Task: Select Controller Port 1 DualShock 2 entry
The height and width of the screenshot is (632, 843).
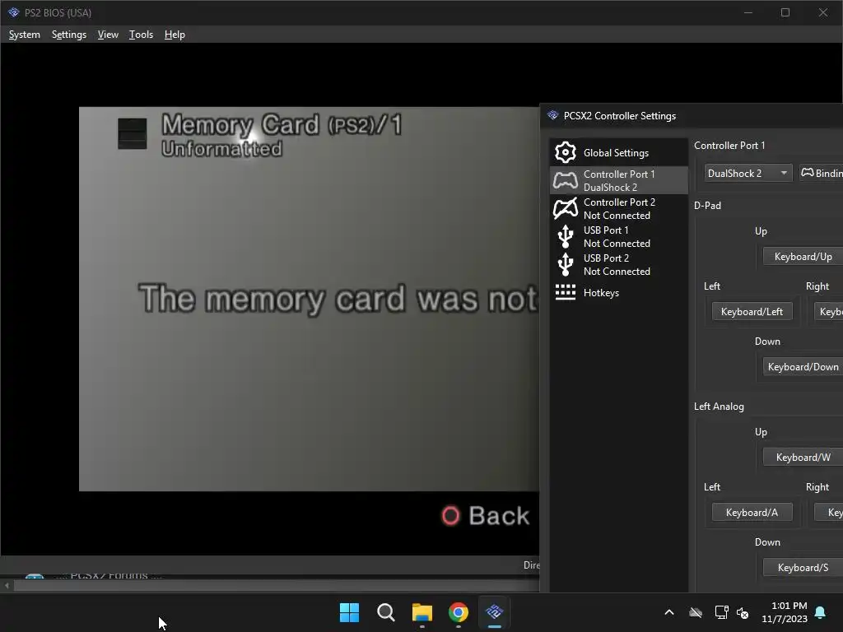Action: click(x=619, y=180)
